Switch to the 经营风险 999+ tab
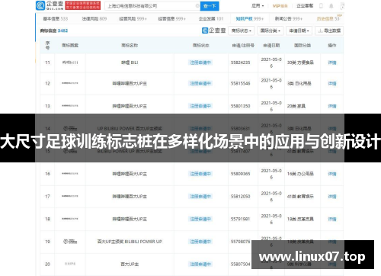 click(133, 18)
